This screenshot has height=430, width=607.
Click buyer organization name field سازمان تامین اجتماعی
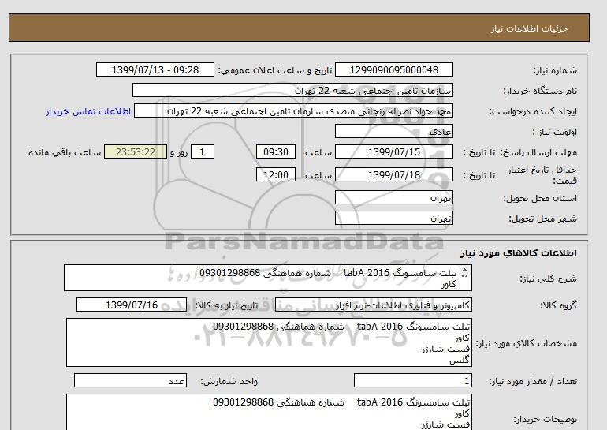292,91
